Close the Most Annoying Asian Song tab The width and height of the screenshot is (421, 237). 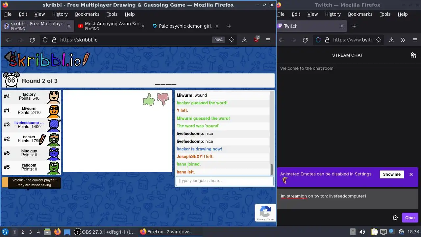pos(142,26)
